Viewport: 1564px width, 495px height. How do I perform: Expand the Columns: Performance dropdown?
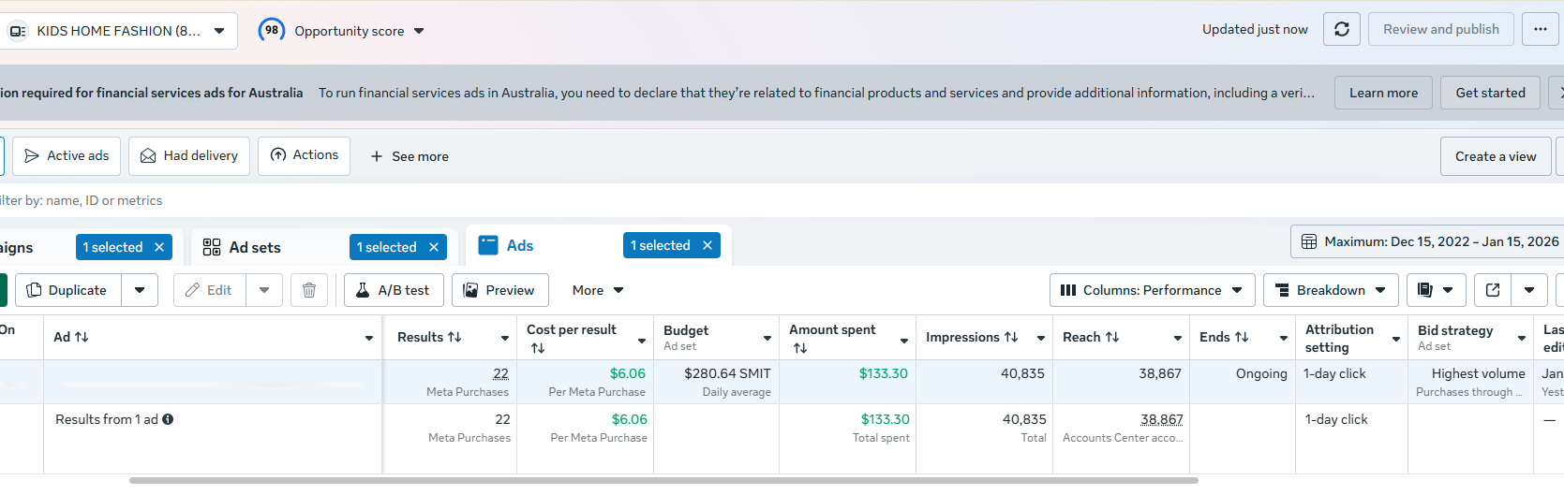click(1152, 290)
